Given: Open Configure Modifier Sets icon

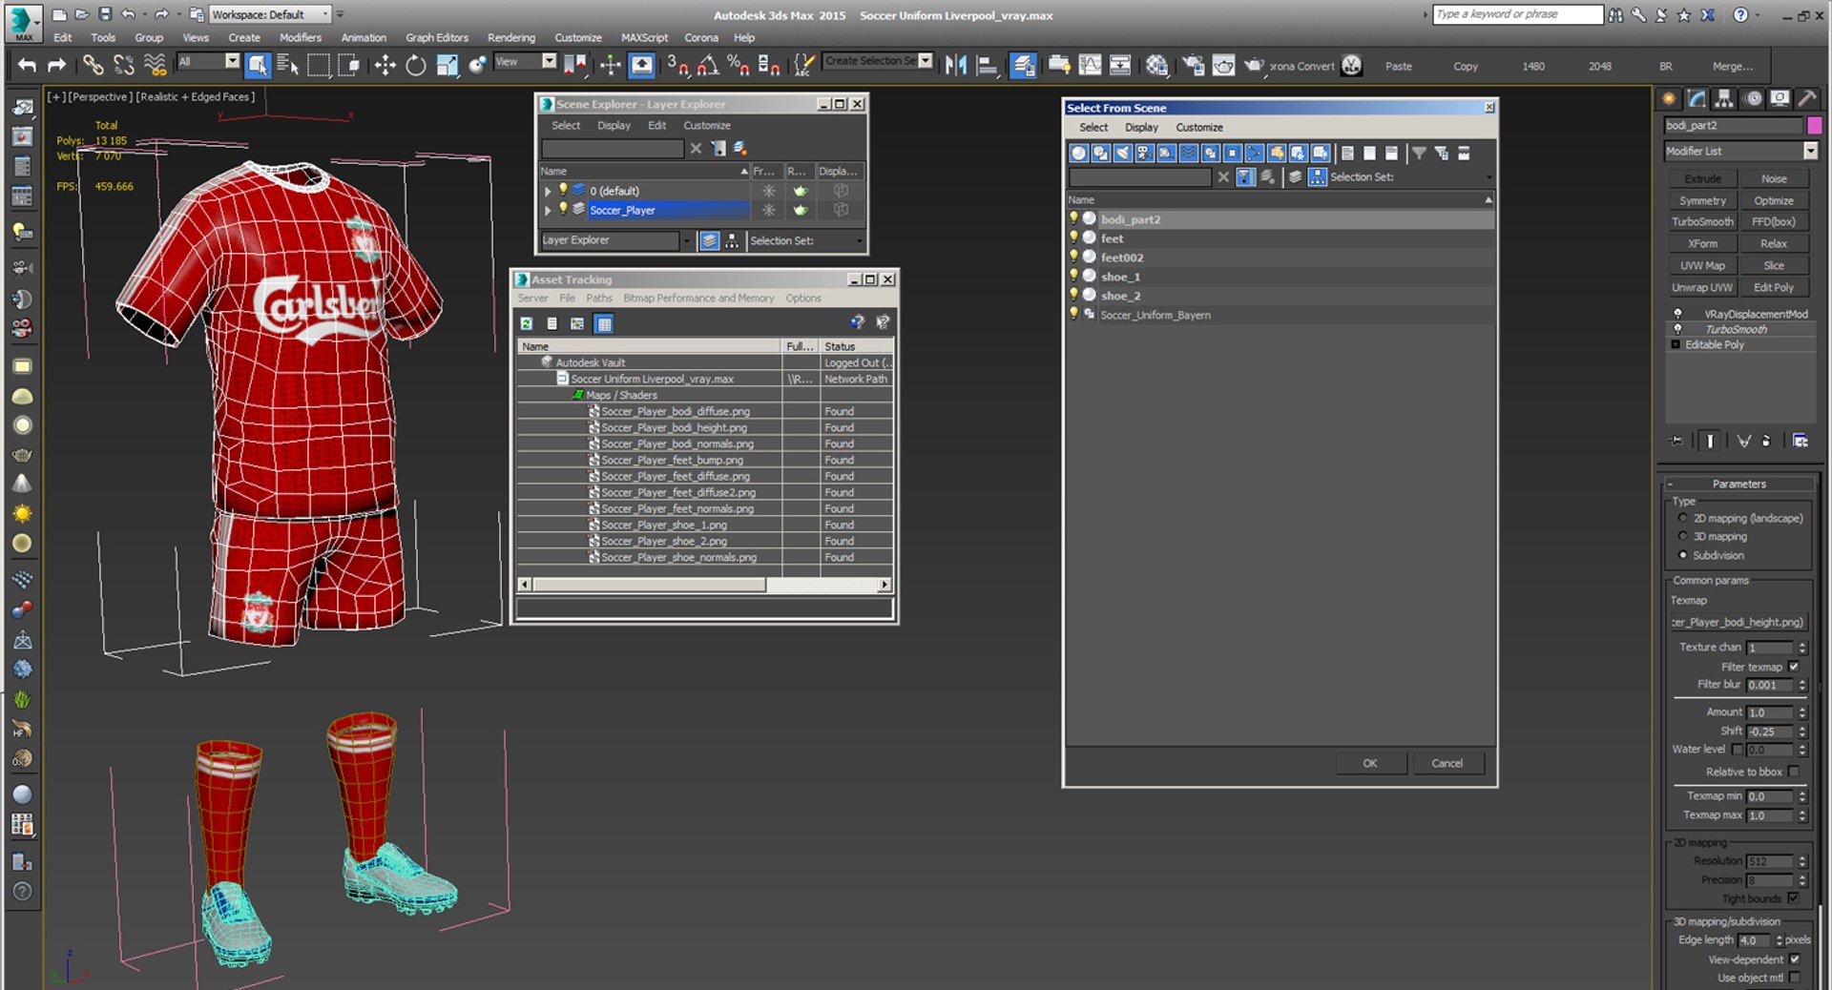Looking at the screenshot, I should click(x=1801, y=441).
